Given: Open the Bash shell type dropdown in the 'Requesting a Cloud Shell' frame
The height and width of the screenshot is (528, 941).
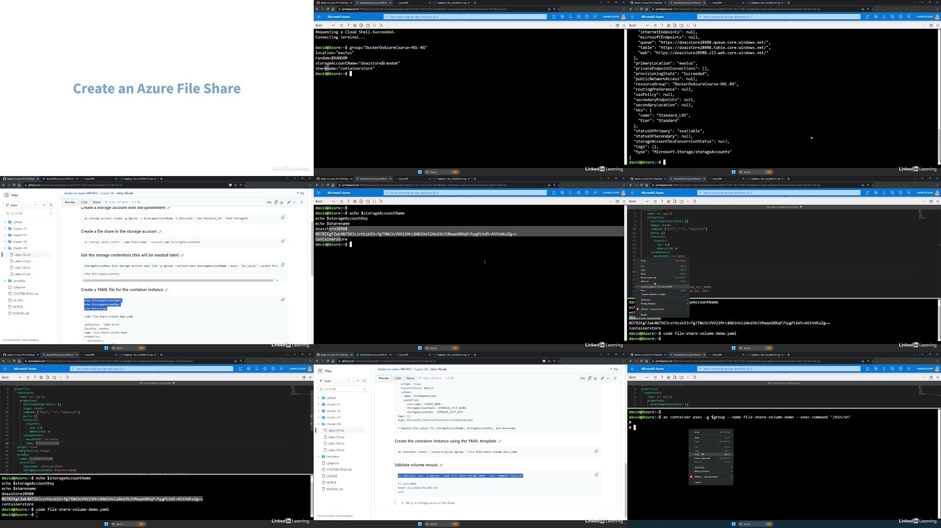Looking at the screenshot, I should (x=325, y=25).
